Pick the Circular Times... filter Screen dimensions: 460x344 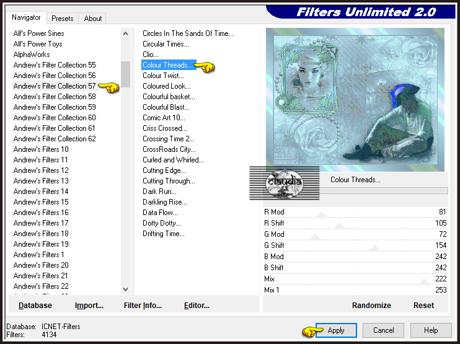pos(166,44)
